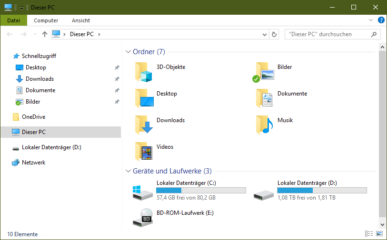
Task: Select the Lokaler Datenträger (D:) drive icon in content
Action: 264,195
